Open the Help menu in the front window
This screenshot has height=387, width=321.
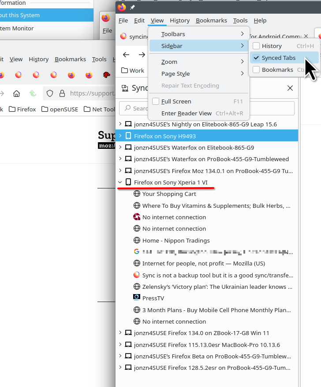[x=260, y=21]
